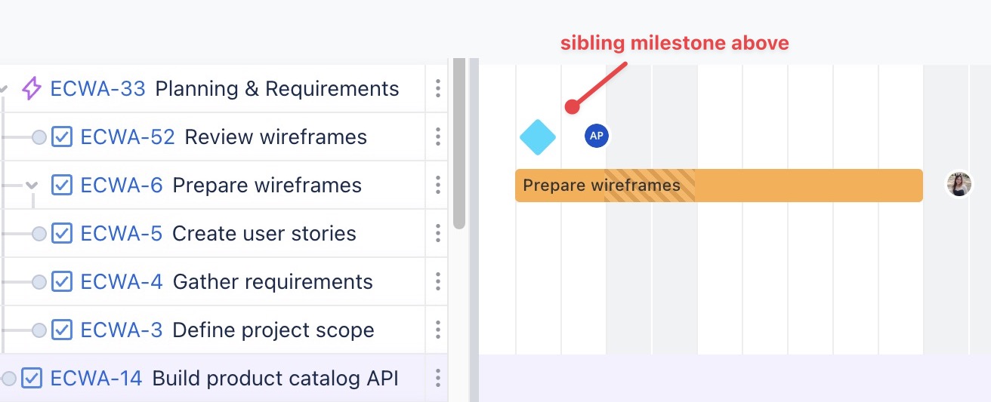Click the blue diamond milestone marker

pyautogui.click(x=538, y=137)
